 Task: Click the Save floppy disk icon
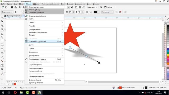pos(12,7)
